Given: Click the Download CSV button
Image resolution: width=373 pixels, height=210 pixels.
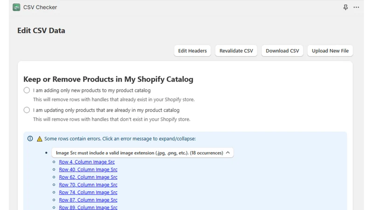Looking at the screenshot, I should point(282,51).
